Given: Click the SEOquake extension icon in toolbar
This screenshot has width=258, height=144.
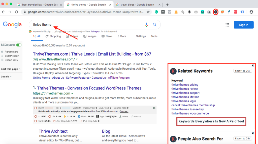Looking at the screenshot, I should [x=222, y=12].
